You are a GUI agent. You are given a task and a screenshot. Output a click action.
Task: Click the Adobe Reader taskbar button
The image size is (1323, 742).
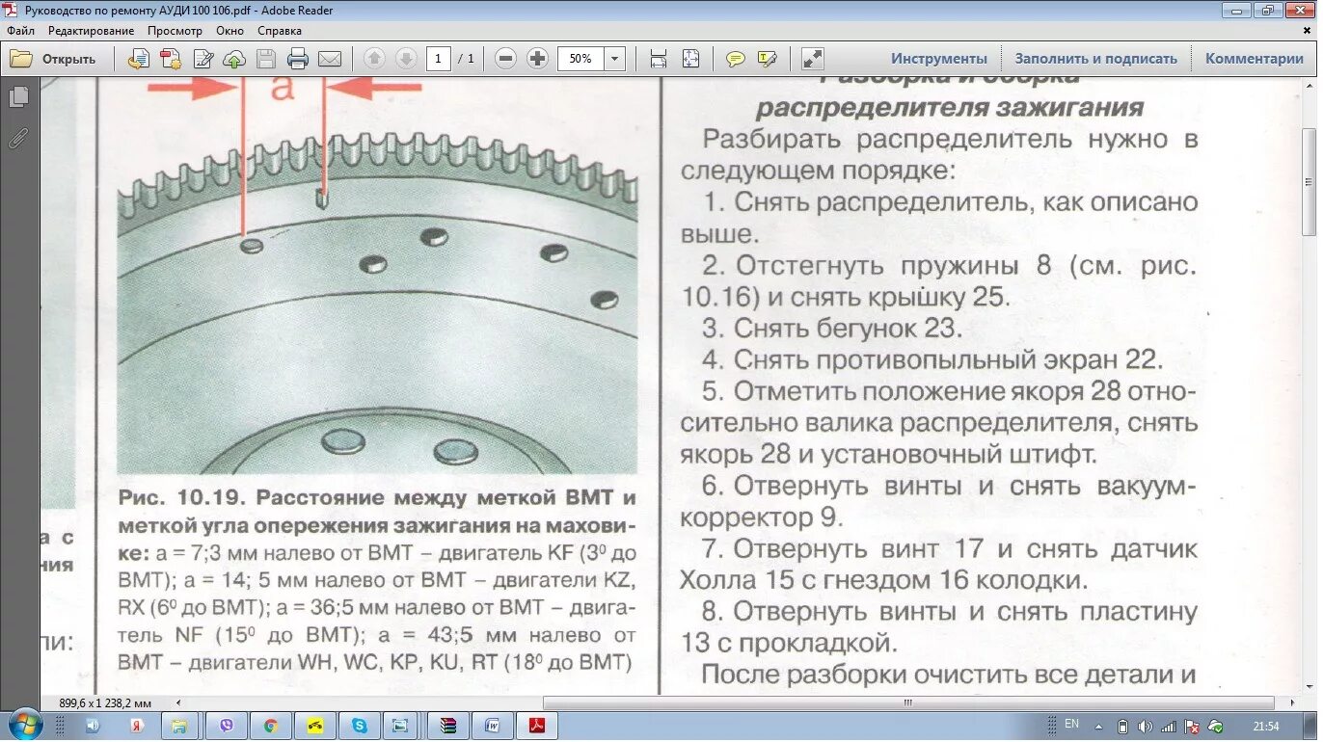click(537, 726)
